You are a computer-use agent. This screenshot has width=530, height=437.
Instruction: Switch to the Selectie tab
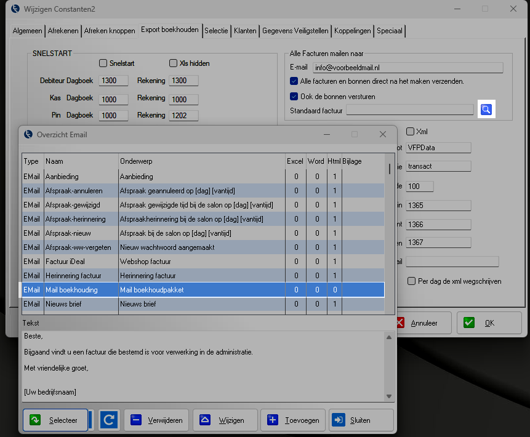(x=216, y=31)
